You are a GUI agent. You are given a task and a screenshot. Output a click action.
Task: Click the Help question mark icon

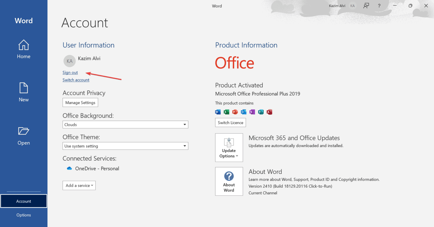(379, 6)
